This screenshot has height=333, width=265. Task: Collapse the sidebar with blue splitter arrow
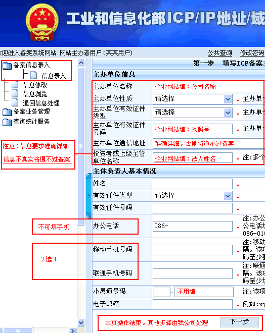point(89,196)
